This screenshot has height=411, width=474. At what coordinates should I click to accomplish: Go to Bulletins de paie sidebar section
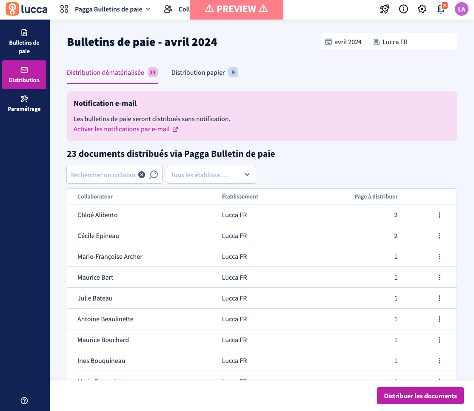(x=24, y=41)
